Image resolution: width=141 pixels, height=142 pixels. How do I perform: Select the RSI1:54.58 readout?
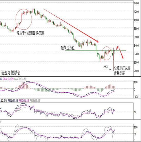coord(13,101)
